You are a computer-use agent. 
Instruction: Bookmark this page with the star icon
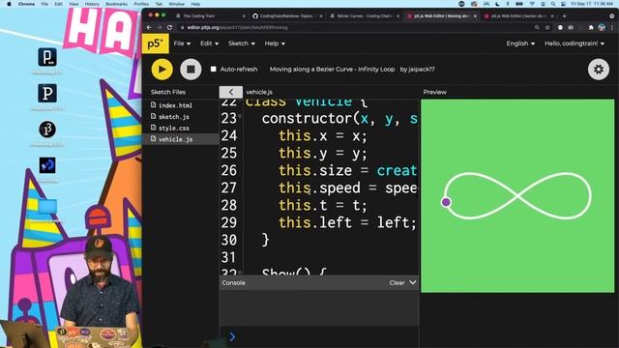coord(547,28)
